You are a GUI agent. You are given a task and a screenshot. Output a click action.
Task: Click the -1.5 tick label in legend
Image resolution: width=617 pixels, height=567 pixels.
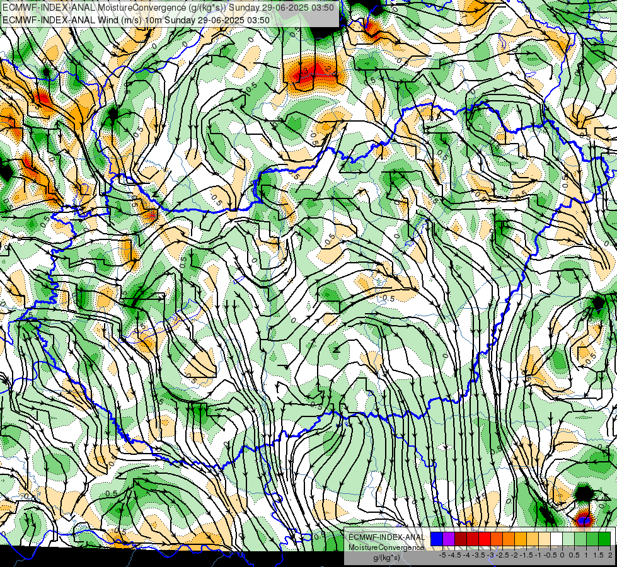[526, 555]
